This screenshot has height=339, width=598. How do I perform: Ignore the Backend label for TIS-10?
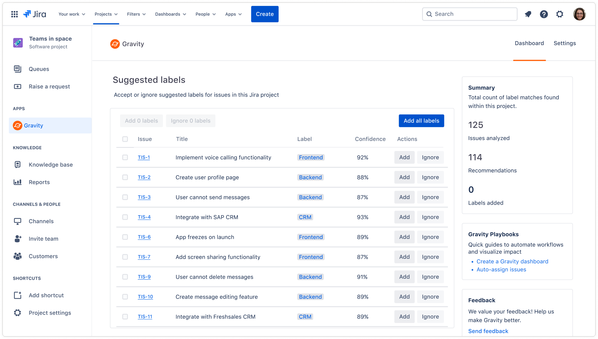click(430, 297)
